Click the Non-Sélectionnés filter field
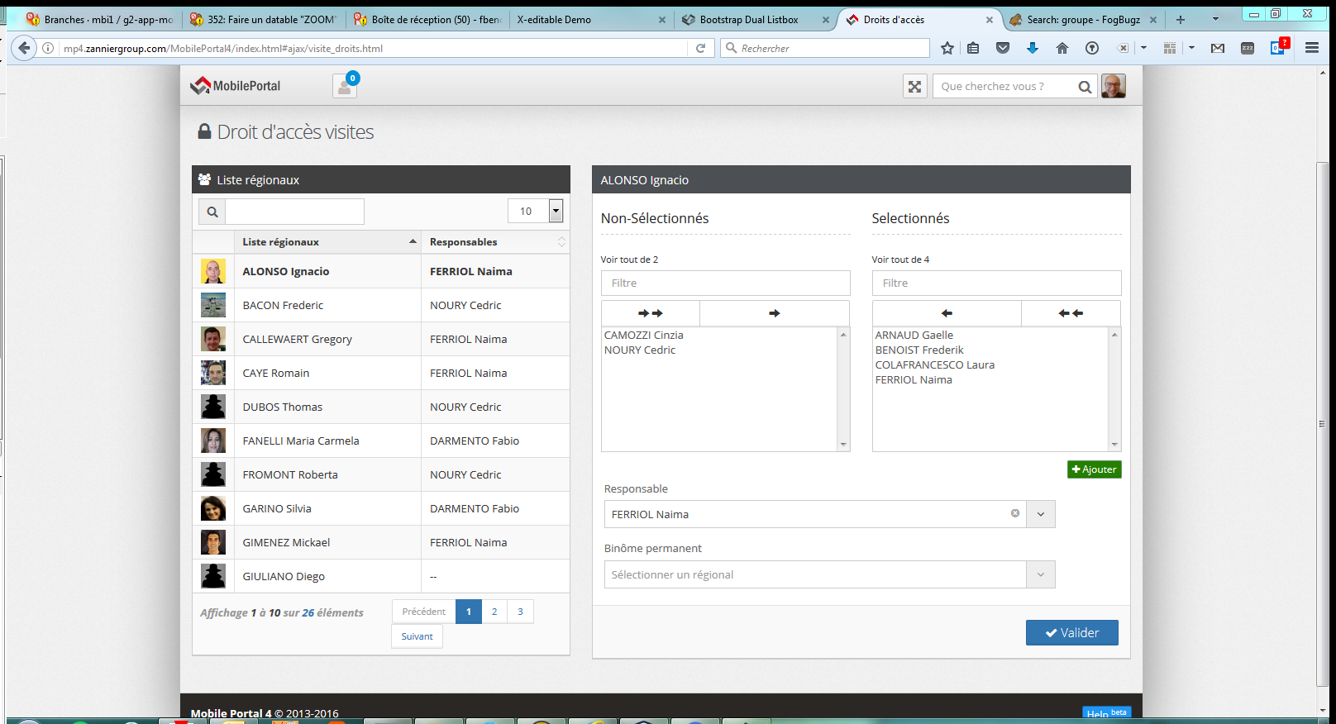1336x724 pixels. coord(725,283)
